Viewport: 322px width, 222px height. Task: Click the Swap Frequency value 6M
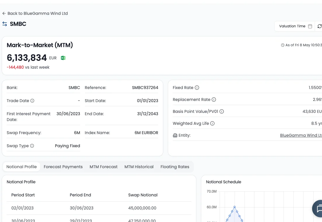point(77,133)
